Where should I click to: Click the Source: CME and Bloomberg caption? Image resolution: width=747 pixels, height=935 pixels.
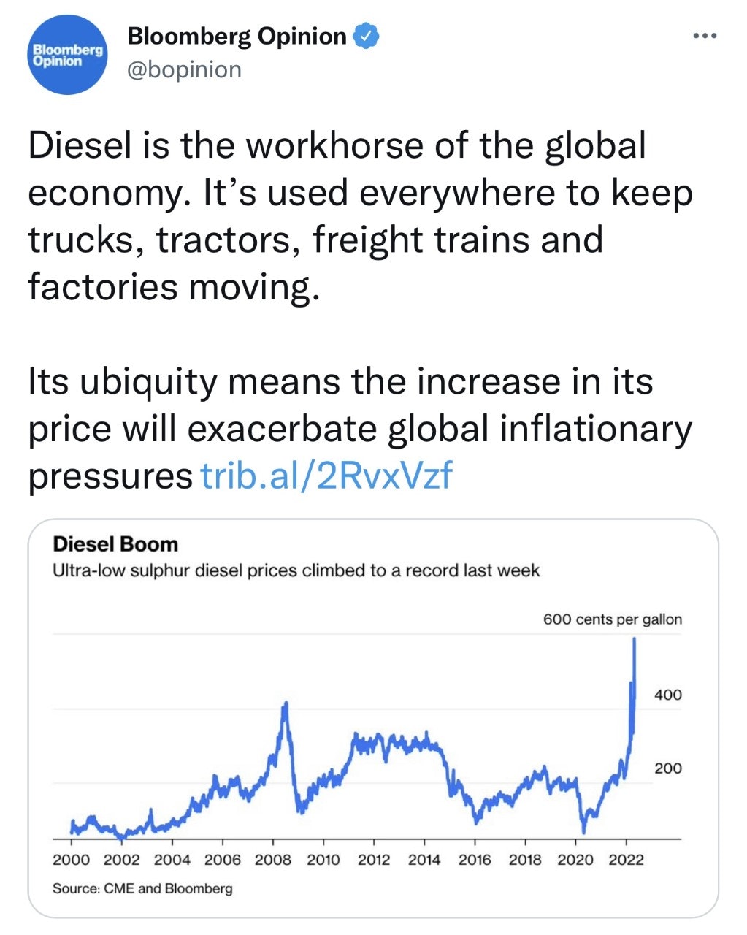coord(142,888)
